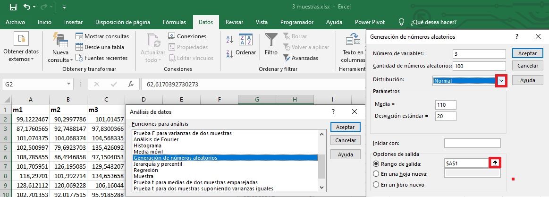Click the Media value field
This screenshot has width=549, height=197.
446,104
